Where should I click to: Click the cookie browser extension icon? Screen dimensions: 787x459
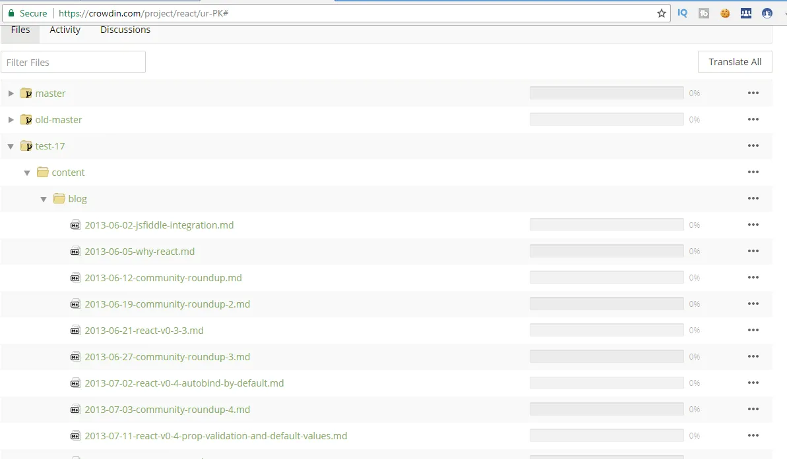(725, 14)
